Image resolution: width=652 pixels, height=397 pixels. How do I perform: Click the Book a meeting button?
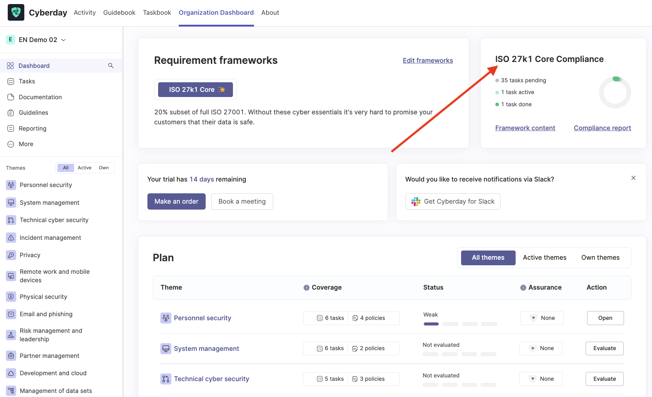point(242,201)
